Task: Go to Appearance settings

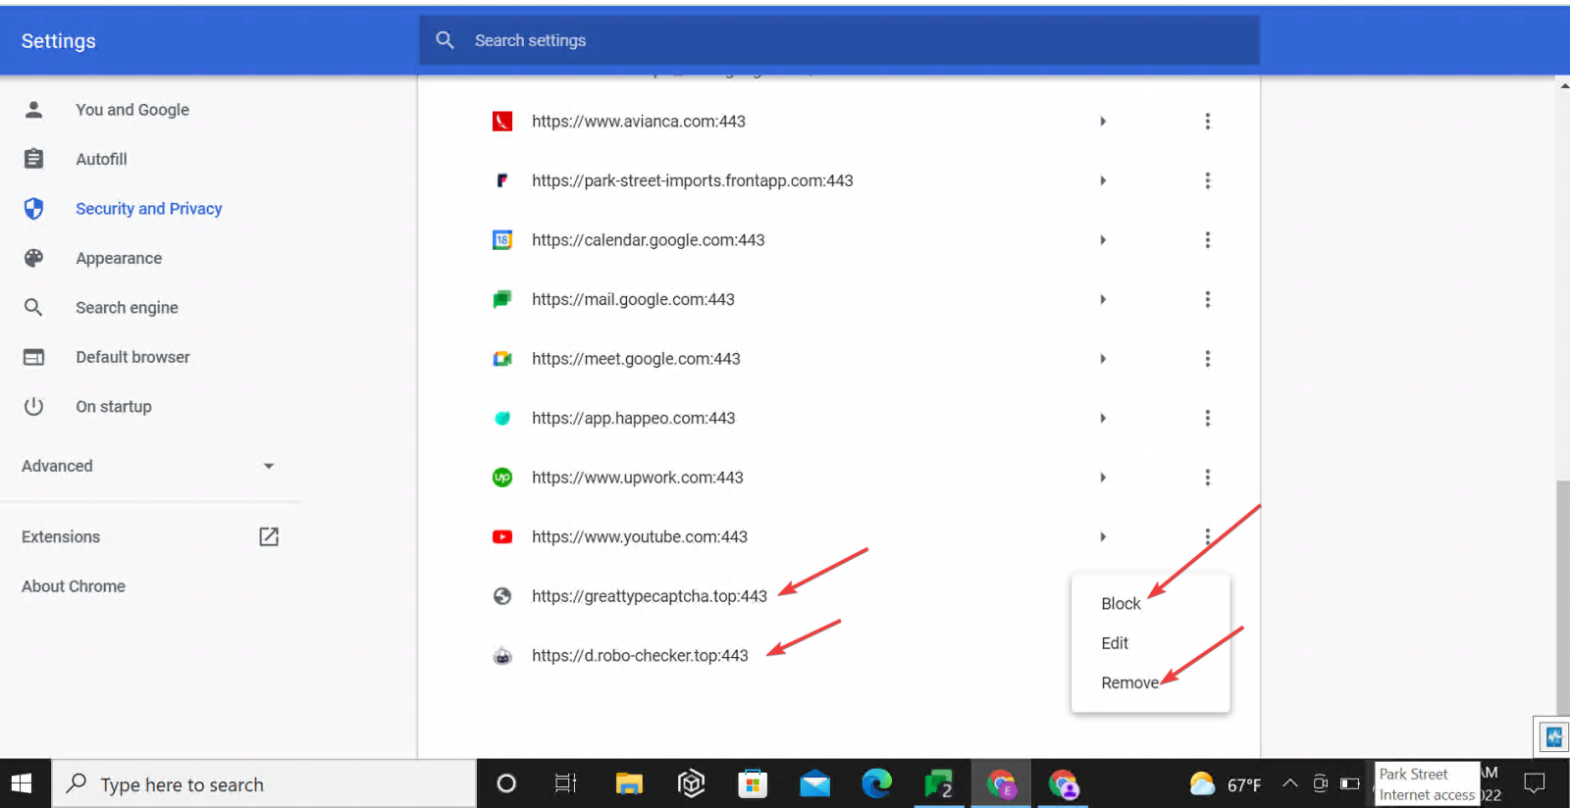Action: pos(119,258)
